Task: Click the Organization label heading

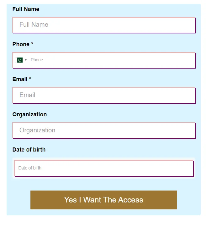Action: pos(29,114)
